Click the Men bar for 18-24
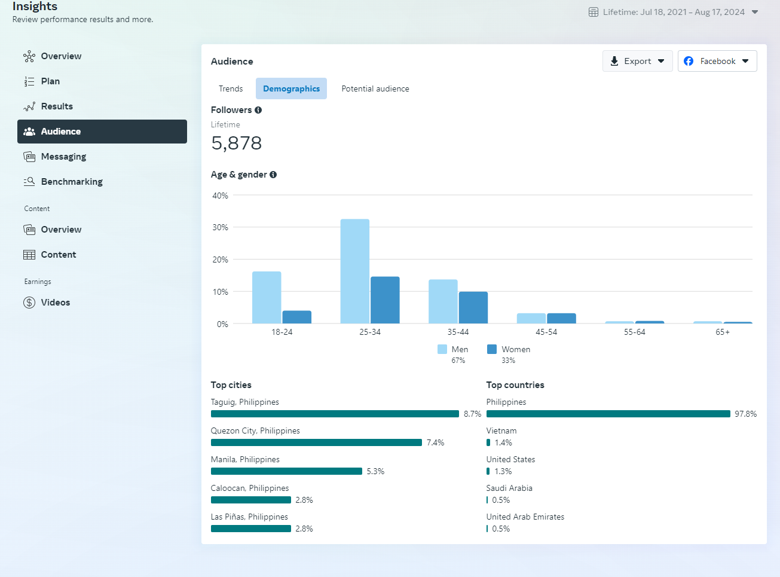The height and width of the screenshot is (577, 780). (267, 298)
